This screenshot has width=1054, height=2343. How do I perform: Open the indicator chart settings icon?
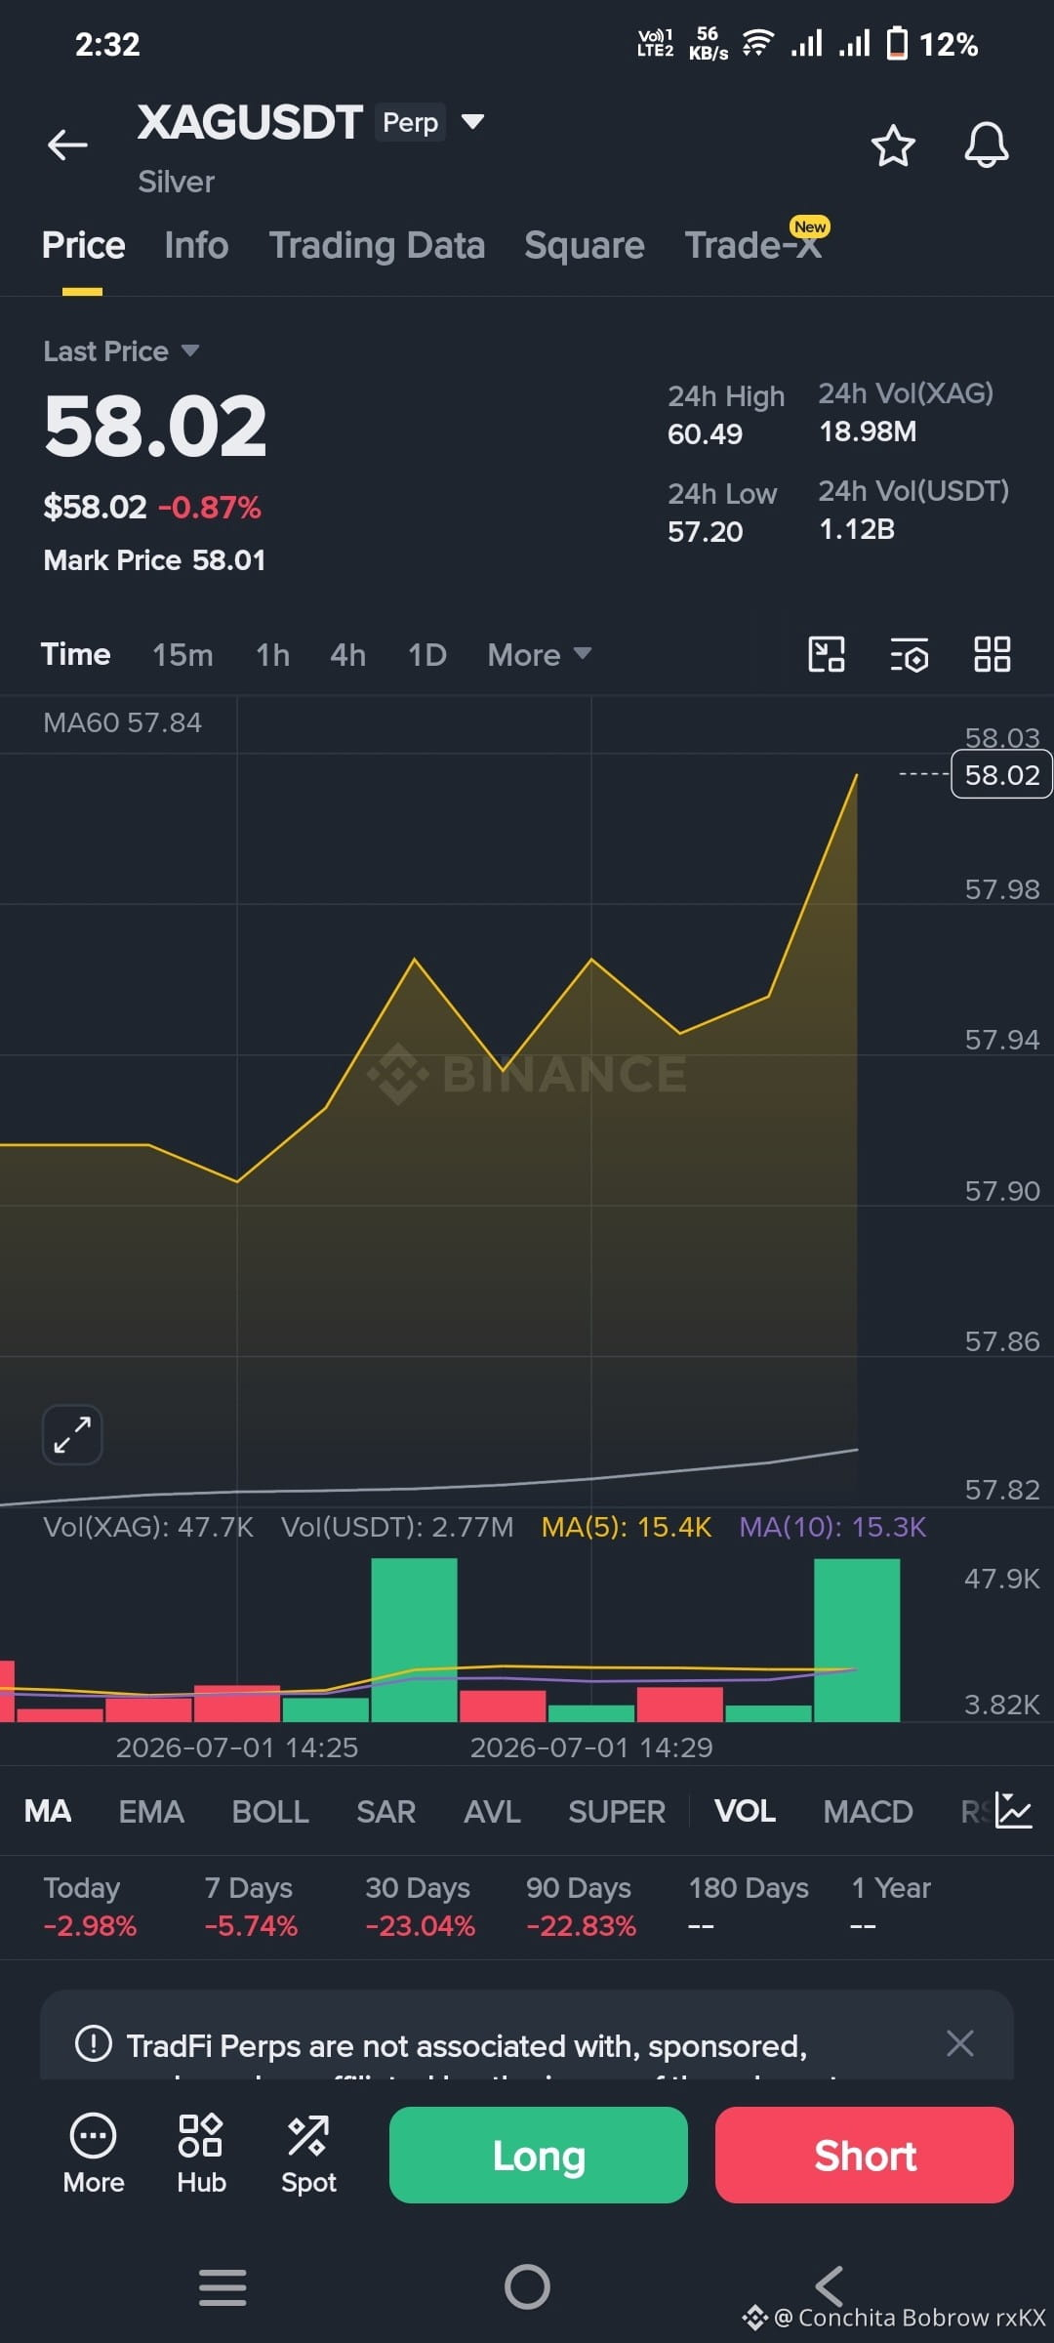click(1014, 1810)
